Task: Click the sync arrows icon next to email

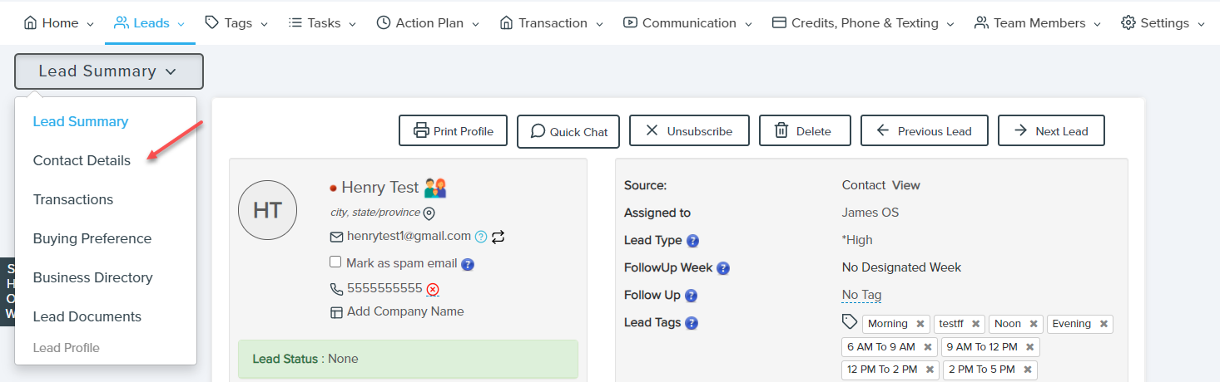Action: click(x=498, y=237)
